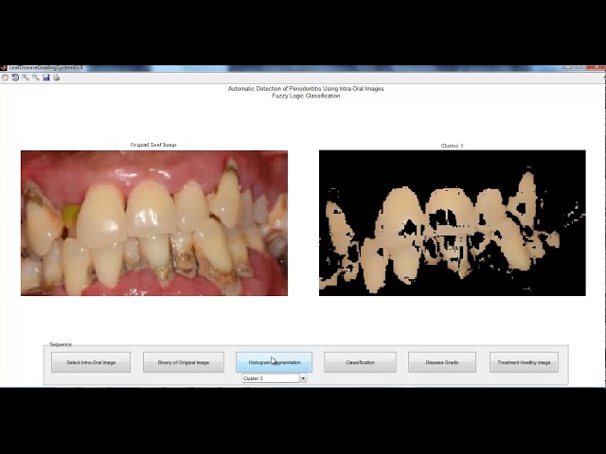Click 'Fuzzy Logic Classification' subtitle
Viewport: 606px width, 454px height.
click(x=306, y=96)
